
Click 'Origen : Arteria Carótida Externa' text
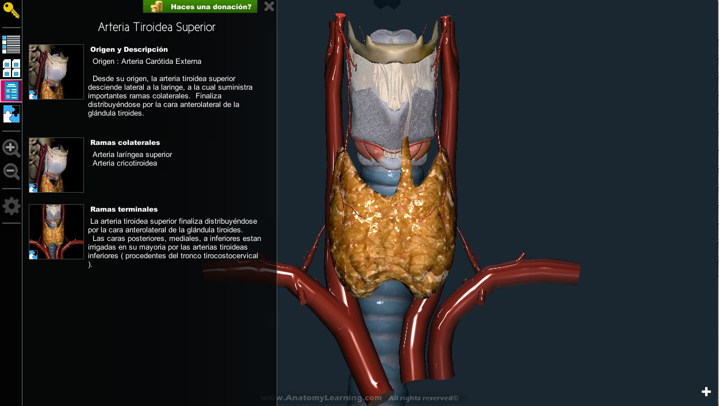147,62
